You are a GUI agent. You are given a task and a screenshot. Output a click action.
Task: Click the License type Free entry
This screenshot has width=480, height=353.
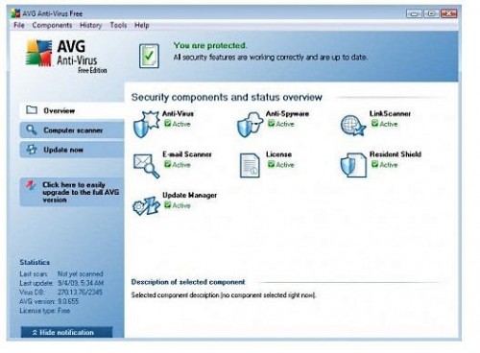[x=45, y=311]
